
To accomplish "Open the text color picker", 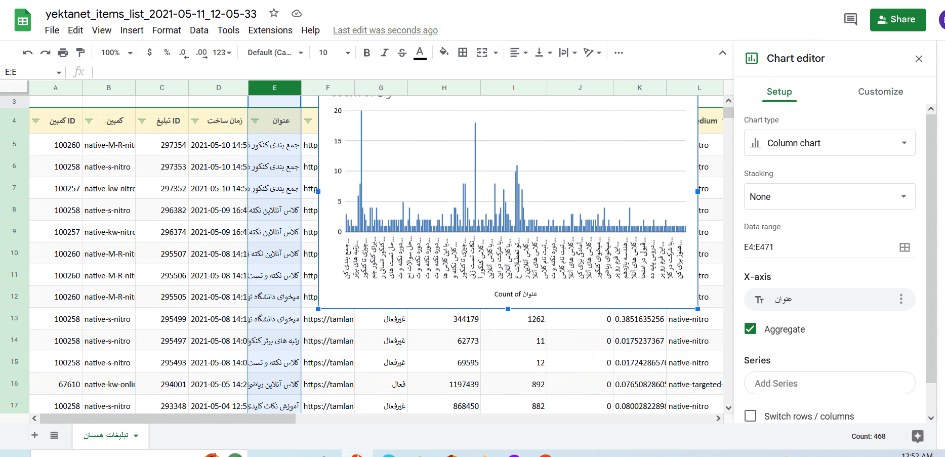I will [420, 53].
